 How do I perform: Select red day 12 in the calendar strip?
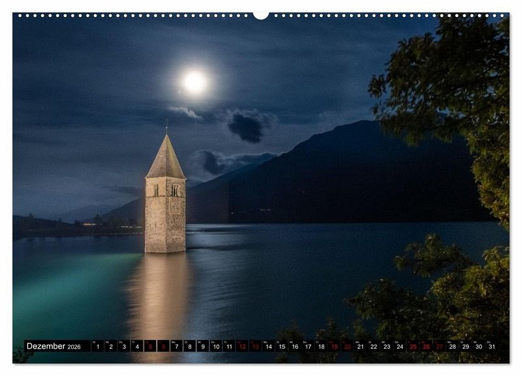coord(242,346)
